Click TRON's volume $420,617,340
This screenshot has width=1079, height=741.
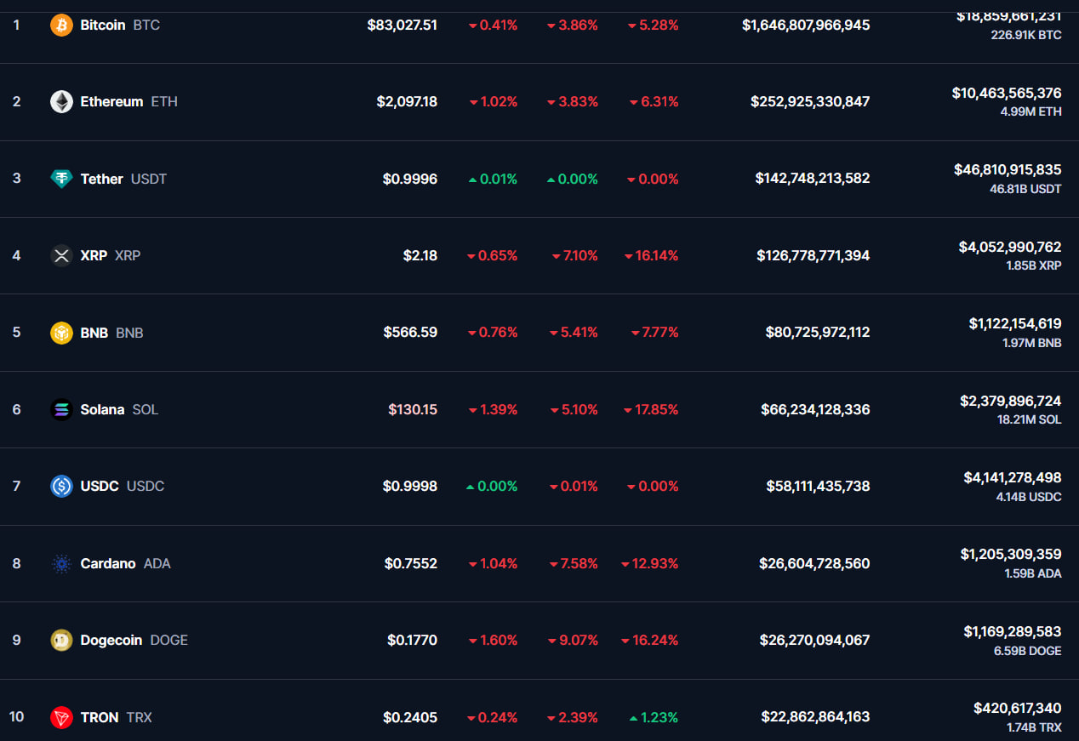tap(1018, 708)
